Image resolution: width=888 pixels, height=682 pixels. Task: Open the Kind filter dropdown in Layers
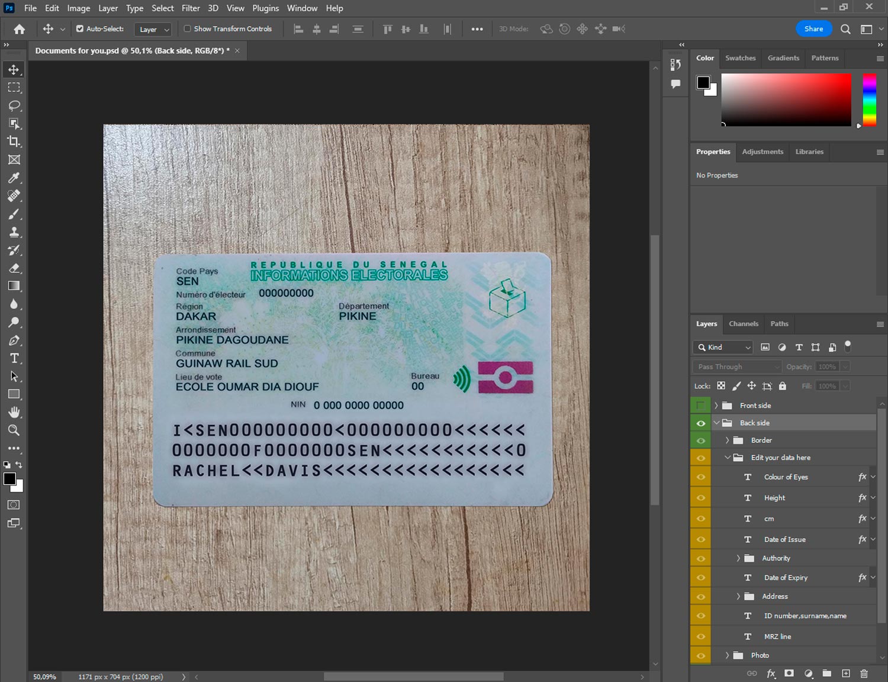coord(723,348)
